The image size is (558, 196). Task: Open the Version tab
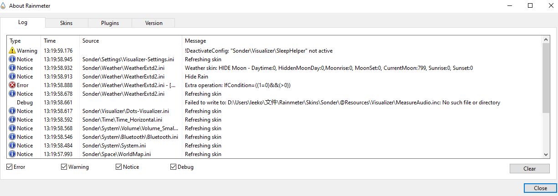154,23
